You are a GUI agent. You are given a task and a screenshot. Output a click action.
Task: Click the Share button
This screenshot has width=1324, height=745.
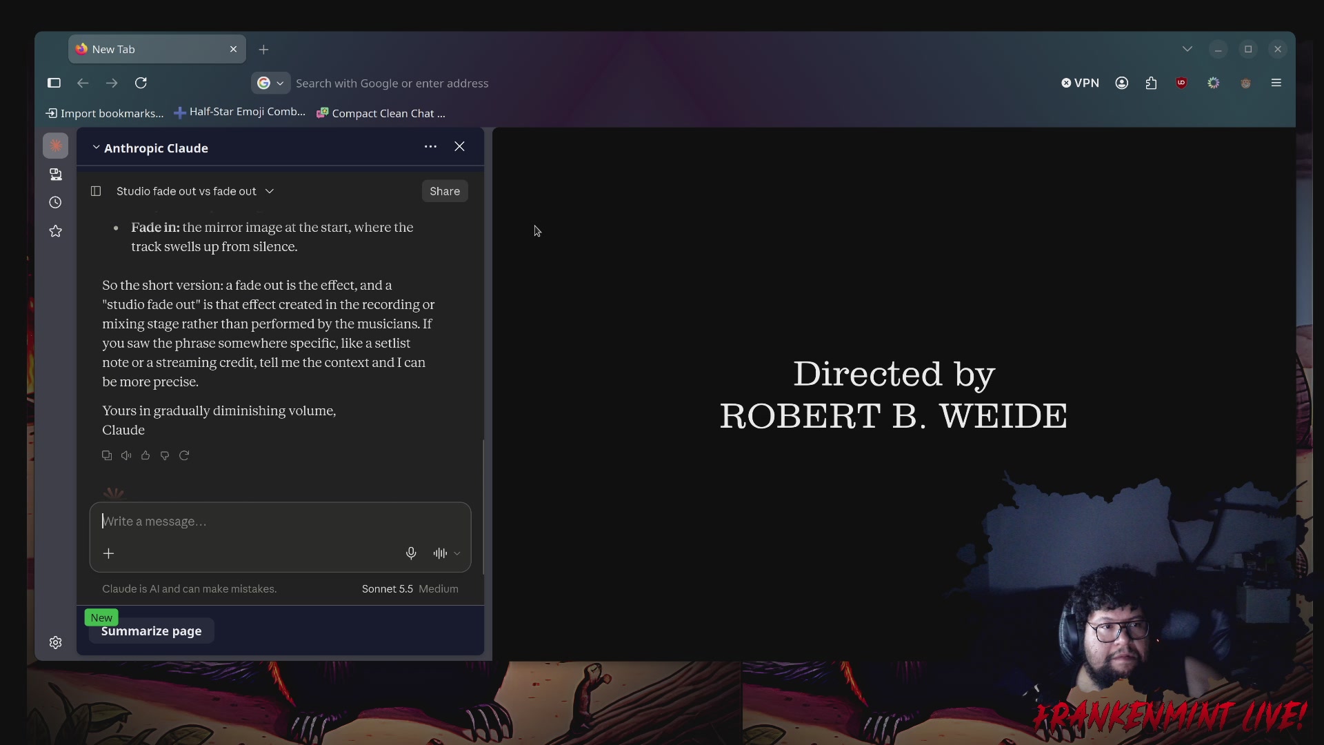click(x=445, y=191)
